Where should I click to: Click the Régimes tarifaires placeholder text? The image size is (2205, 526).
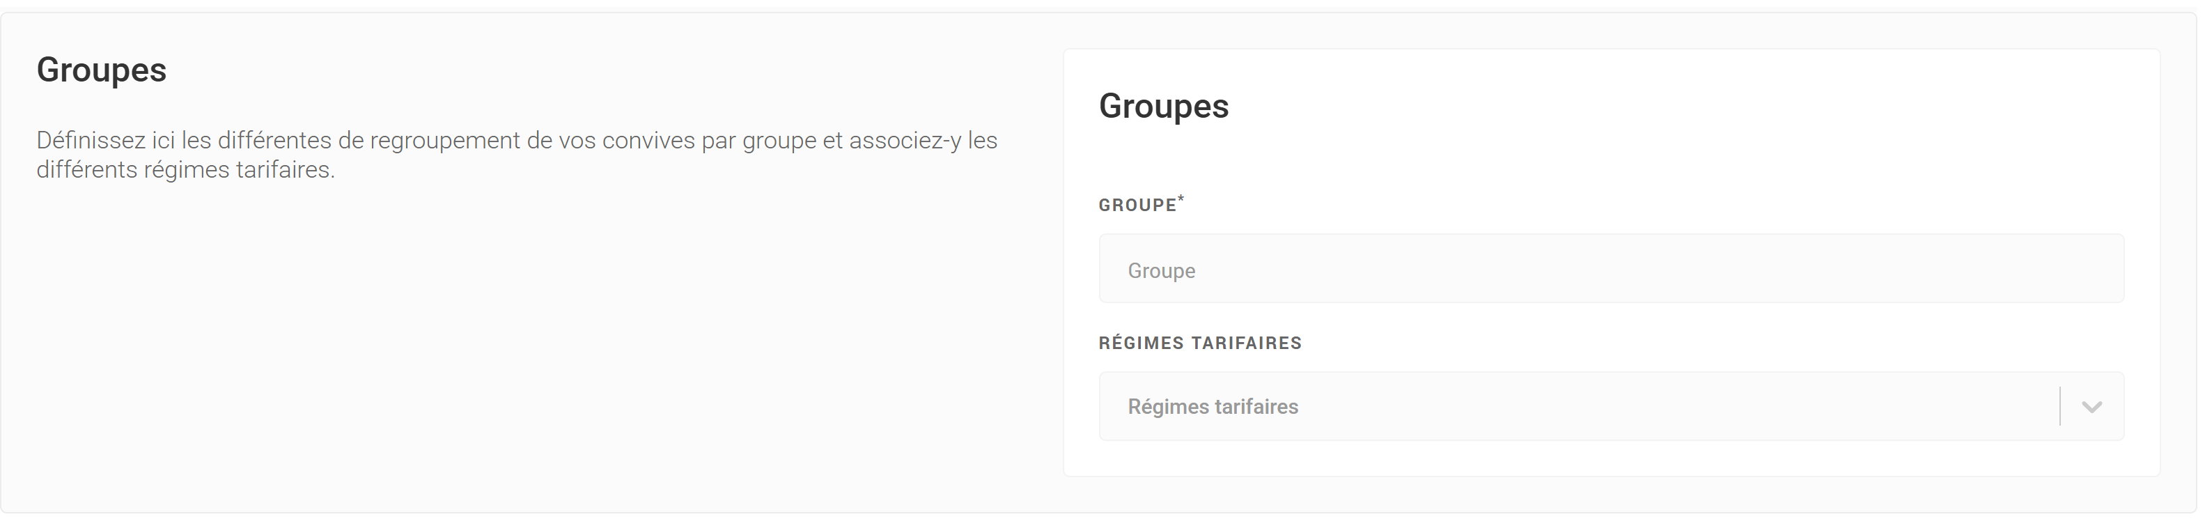[1212, 407]
